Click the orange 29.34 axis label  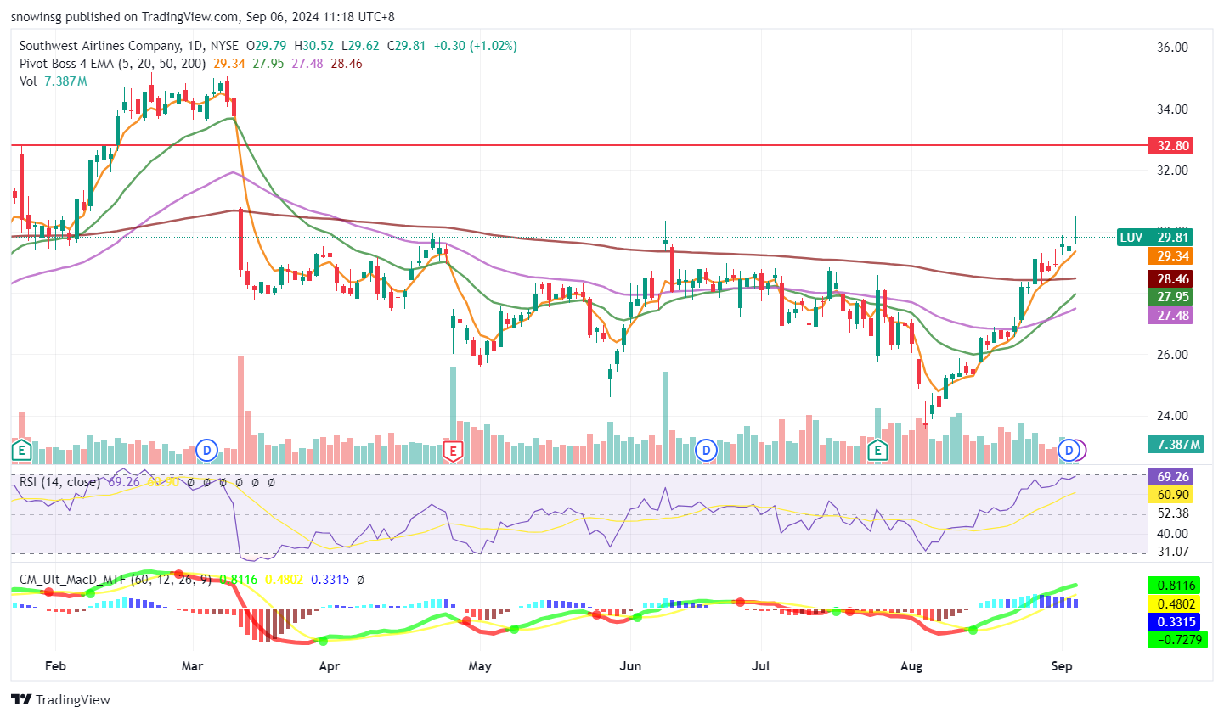click(1173, 256)
